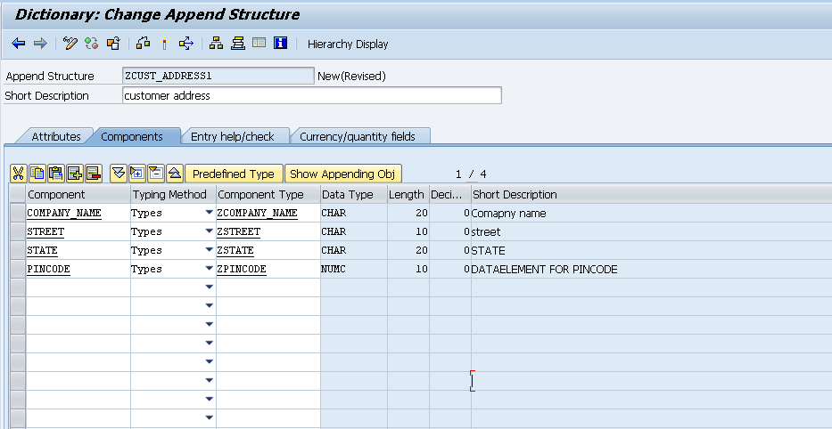Switch Active/Inactive version icon
Image resolution: width=832 pixels, height=429 pixels.
point(91,44)
